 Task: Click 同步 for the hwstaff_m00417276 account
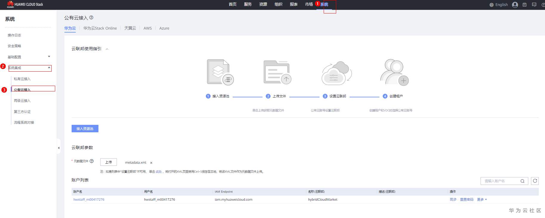[453, 199]
